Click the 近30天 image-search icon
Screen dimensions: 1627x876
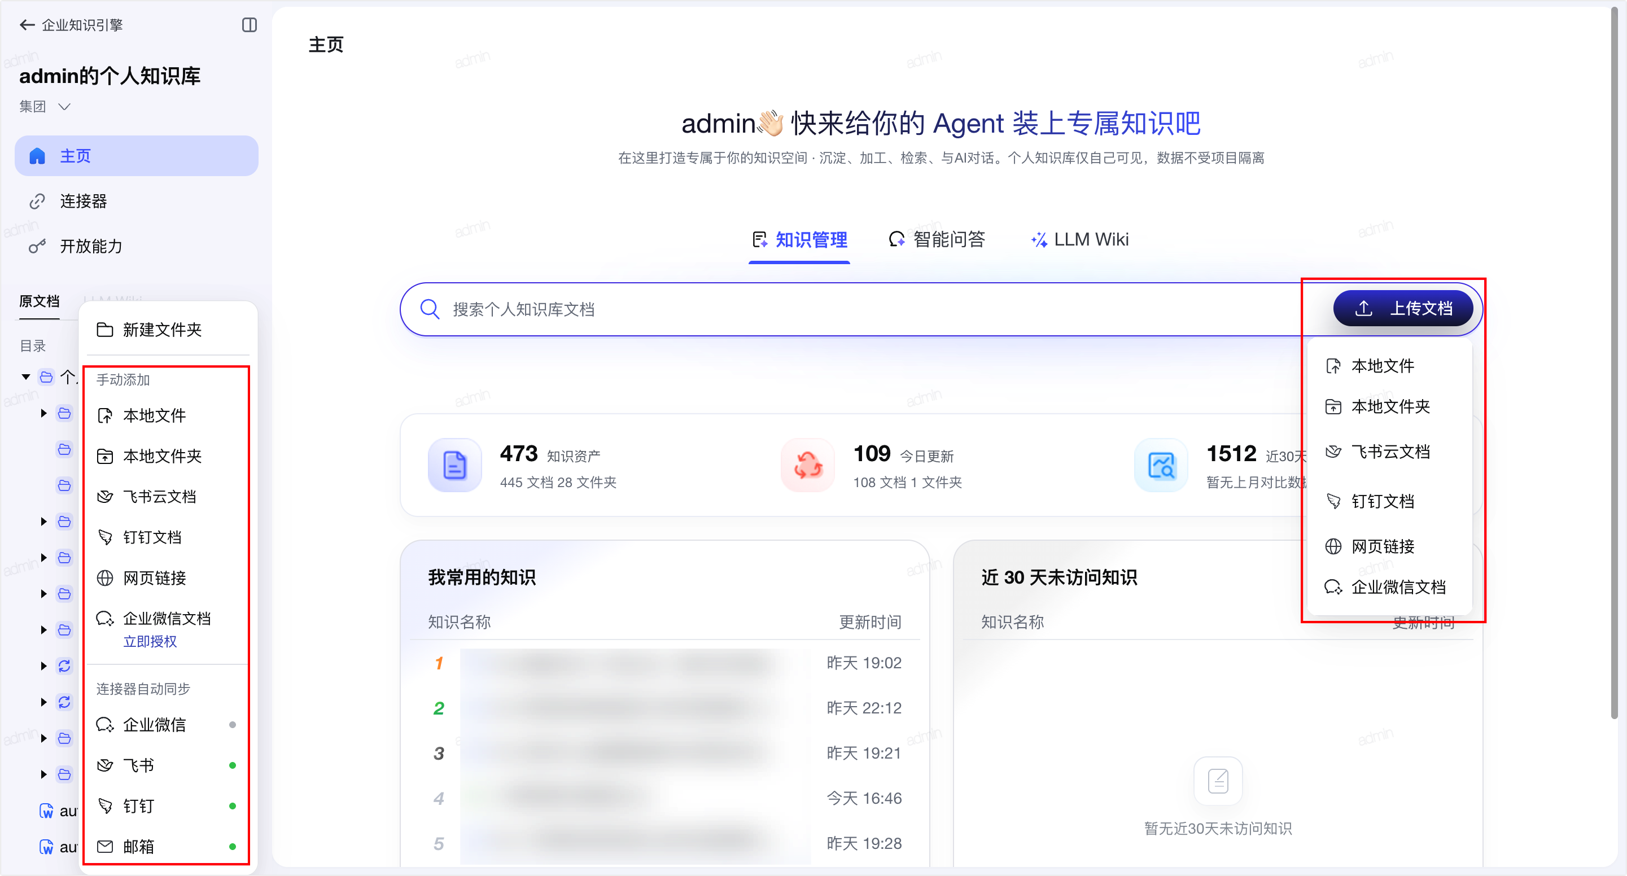1161,466
